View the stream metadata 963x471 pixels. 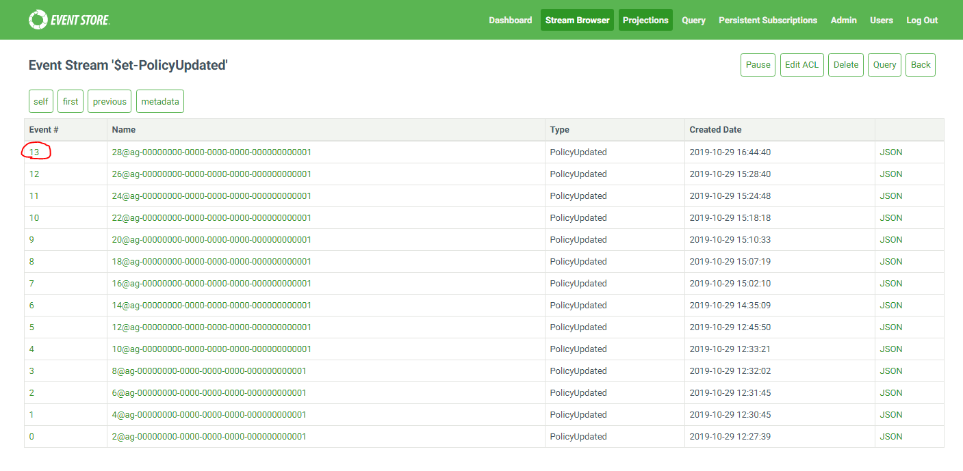(159, 100)
